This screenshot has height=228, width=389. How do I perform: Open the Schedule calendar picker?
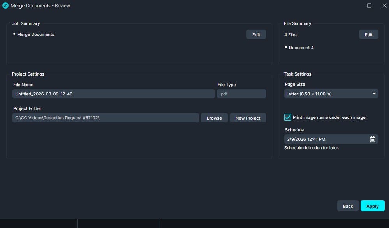373,139
